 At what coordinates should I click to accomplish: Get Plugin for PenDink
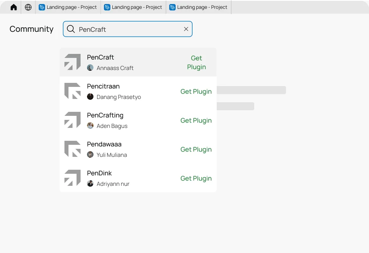point(196,178)
